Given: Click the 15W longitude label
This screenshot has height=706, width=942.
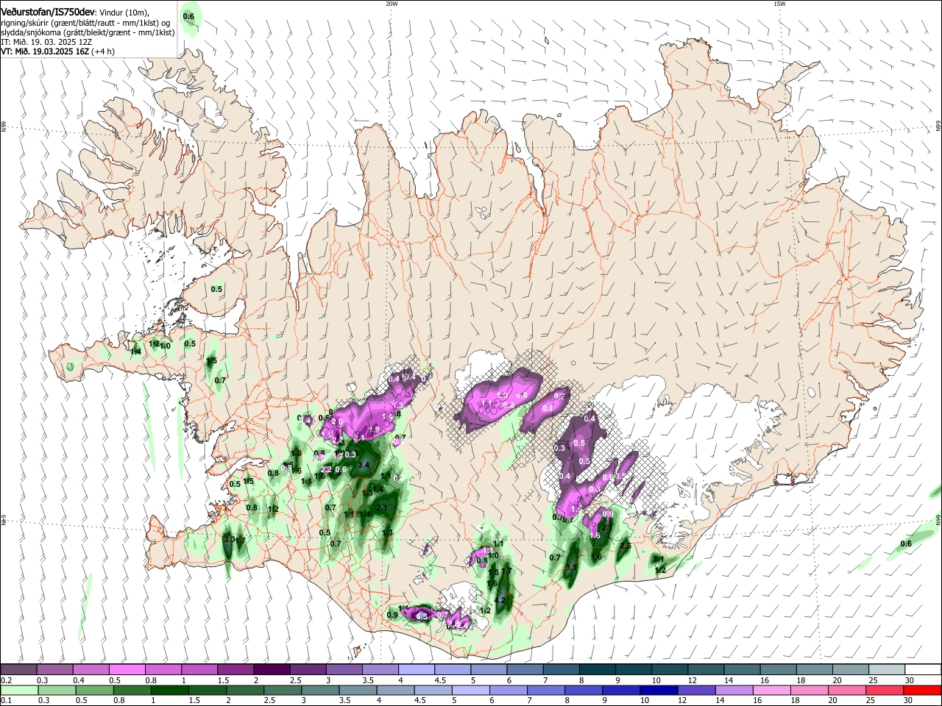Looking at the screenshot, I should pyautogui.click(x=779, y=4).
